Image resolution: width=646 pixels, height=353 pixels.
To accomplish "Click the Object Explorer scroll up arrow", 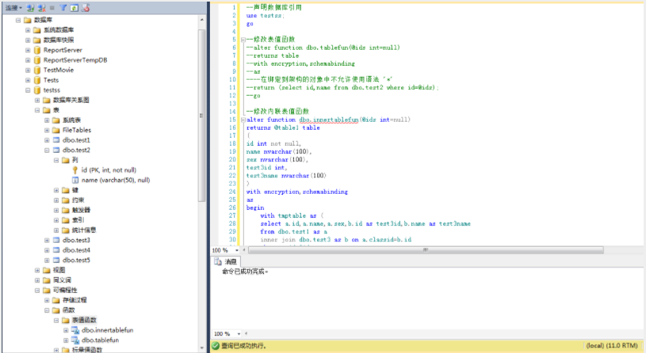I will (201, 20).
